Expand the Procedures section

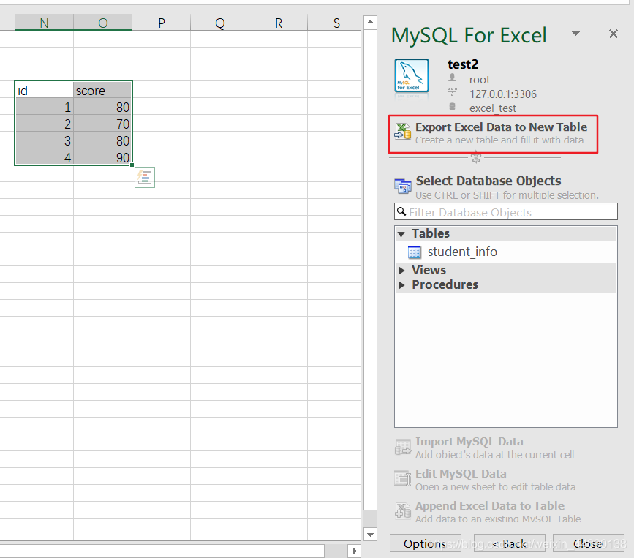pyautogui.click(x=401, y=285)
